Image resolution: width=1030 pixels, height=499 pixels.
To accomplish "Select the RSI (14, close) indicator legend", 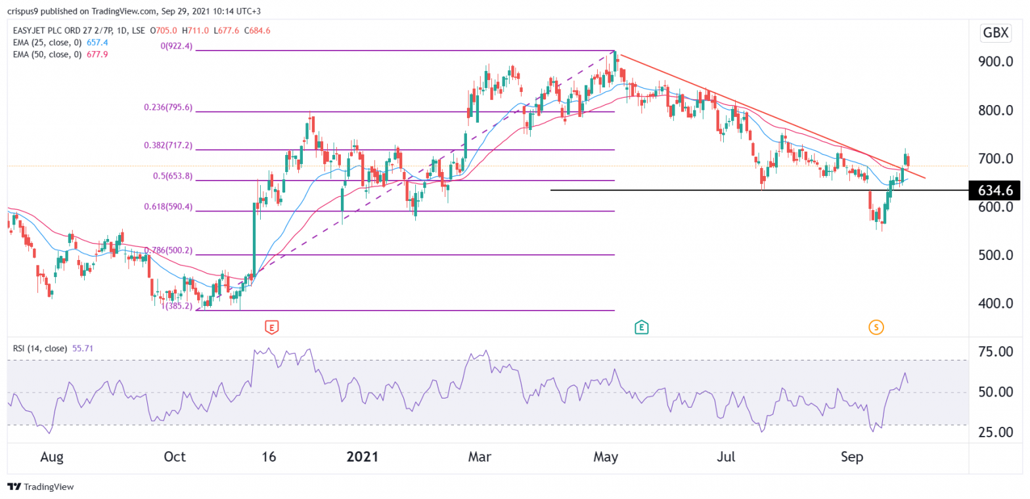I will [40, 349].
